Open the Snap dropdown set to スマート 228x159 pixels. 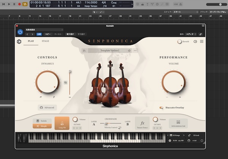pyautogui.click(x=185, y=12)
